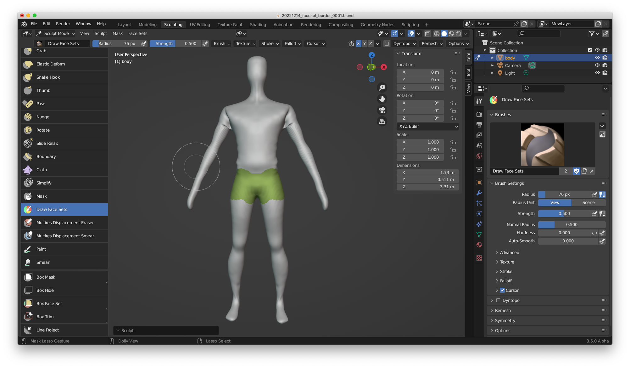The height and width of the screenshot is (368, 630).
Task: Select the Cloth sculpt tool
Action: click(41, 170)
